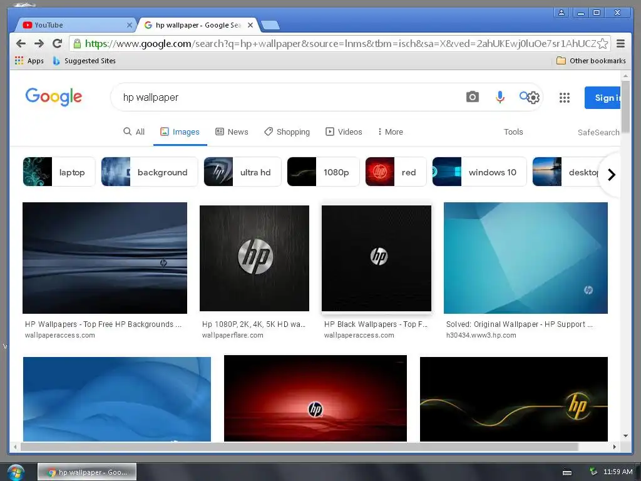Open the gold wave HP wallpaper thumbnail
The width and height of the screenshot is (641, 481).
pyautogui.click(x=514, y=399)
